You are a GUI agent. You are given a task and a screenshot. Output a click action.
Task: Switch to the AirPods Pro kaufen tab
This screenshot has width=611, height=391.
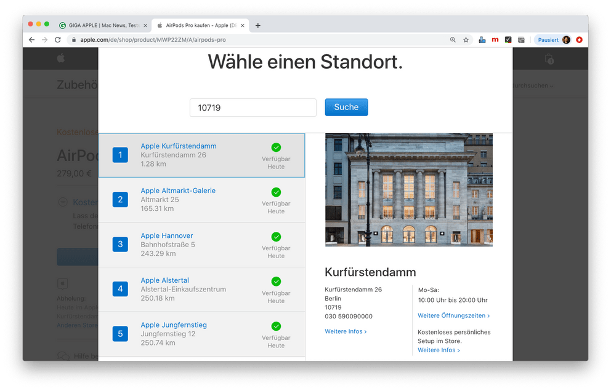click(x=201, y=26)
